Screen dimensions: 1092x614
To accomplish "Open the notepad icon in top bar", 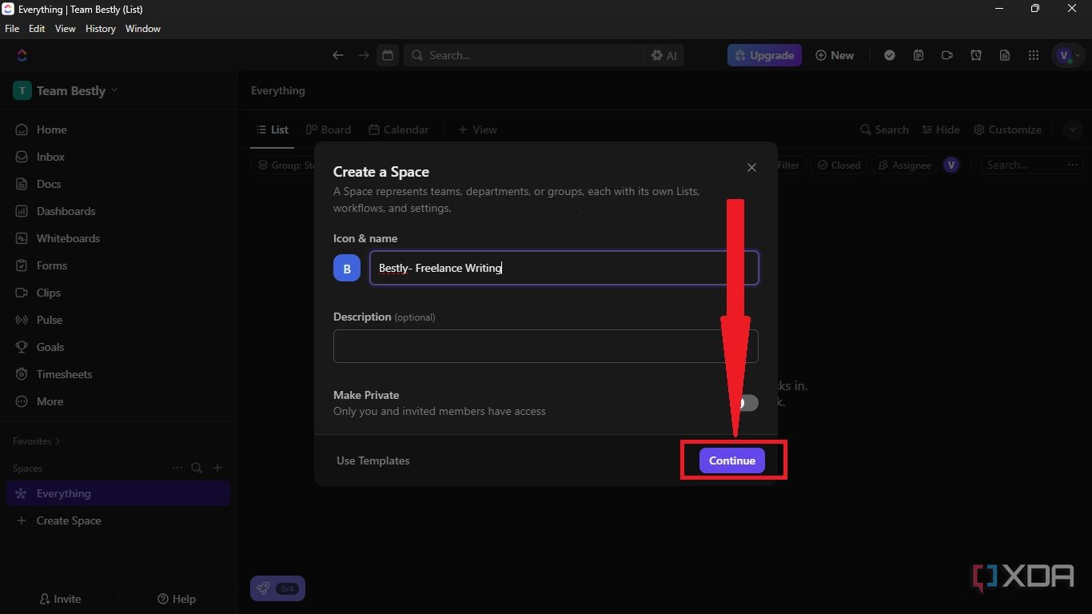I will (x=919, y=55).
